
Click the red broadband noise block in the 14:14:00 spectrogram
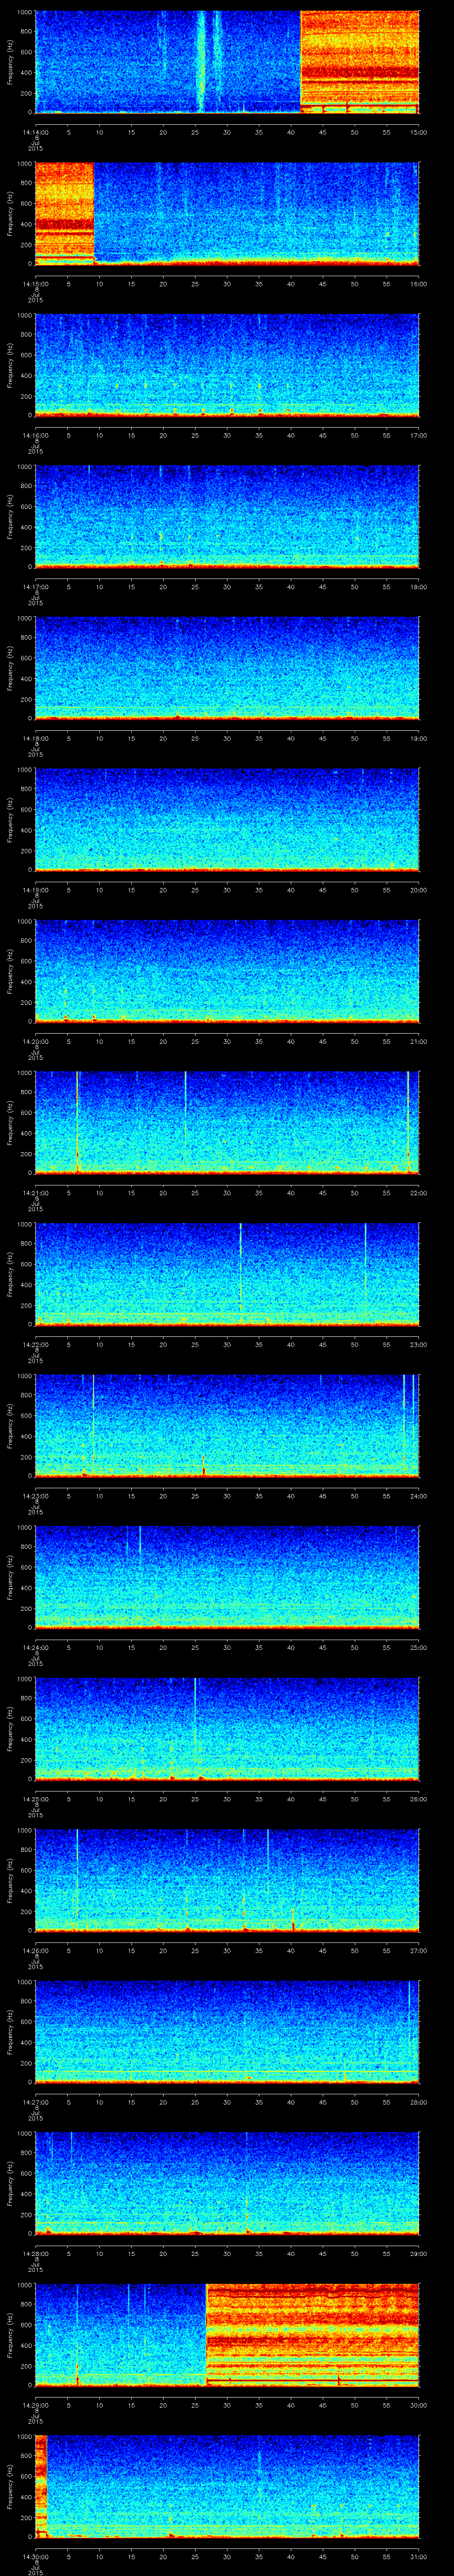pos(360,62)
